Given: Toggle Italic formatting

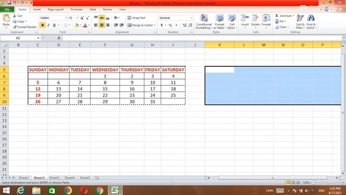Looking at the screenshot, I should point(48,25).
